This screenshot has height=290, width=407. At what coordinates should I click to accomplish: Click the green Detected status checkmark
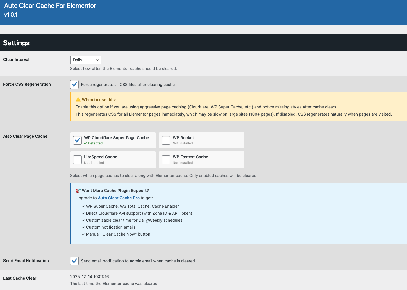click(85, 143)
